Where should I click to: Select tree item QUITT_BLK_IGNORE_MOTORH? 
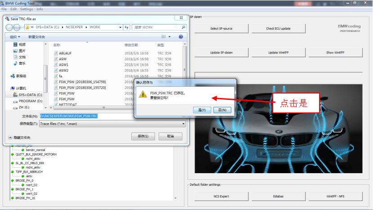[36, 154]
